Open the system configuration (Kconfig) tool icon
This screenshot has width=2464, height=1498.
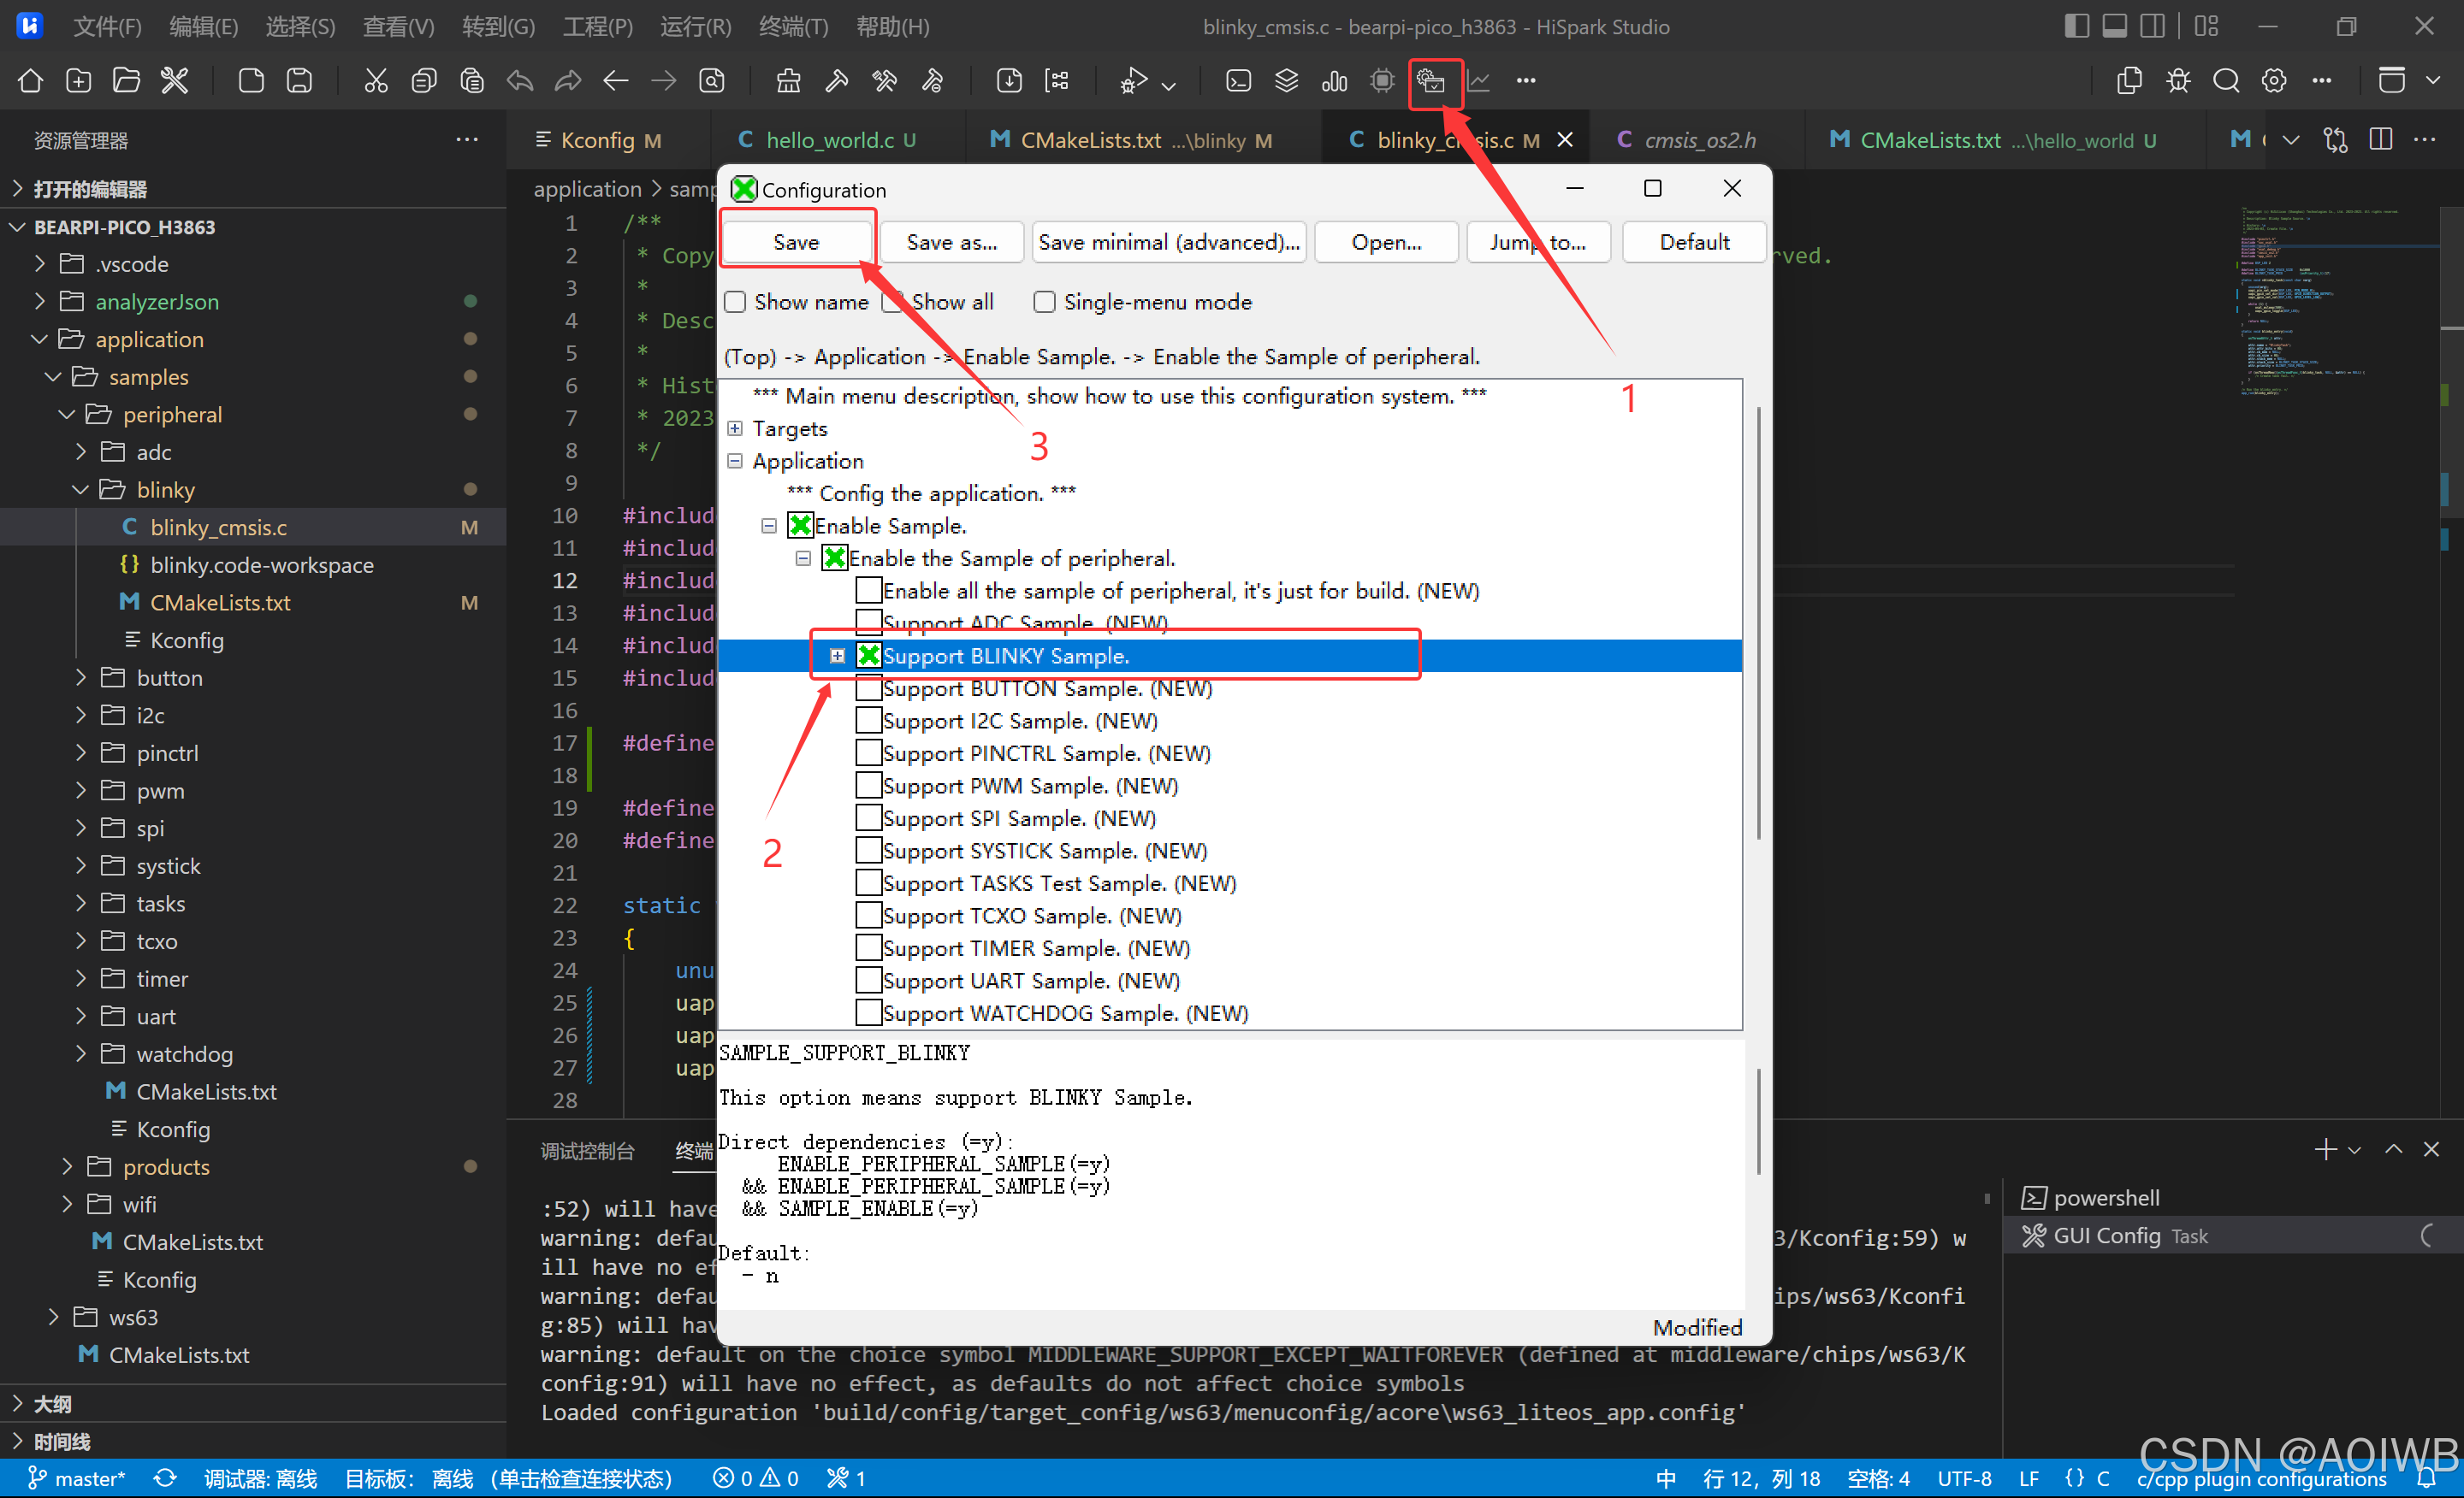(1431, 81)
